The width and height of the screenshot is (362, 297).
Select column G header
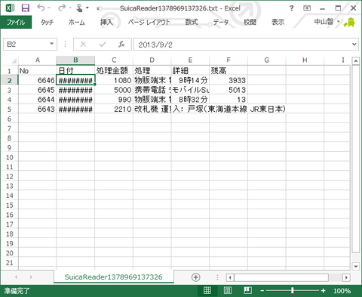(x=267, y=60)
